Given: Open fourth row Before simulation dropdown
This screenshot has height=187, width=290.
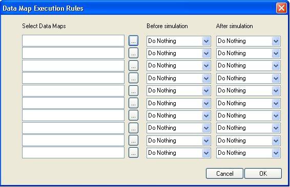Looking at the screenshot, I should point(206,78).
